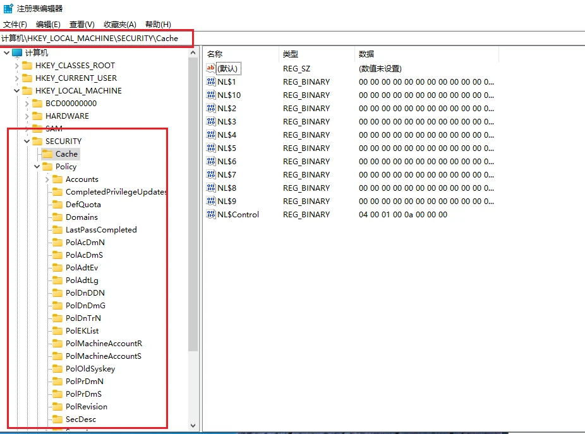Click the folder icon of the Cache key
The height and width of the screenshot is (434, 585).
(x=47, y=154)
